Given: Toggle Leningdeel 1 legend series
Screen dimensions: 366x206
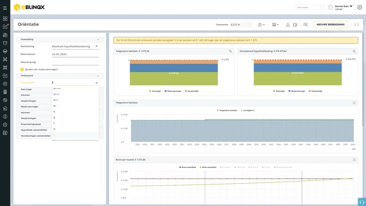Looking at the screenshot, I should [x=248, y=110].
